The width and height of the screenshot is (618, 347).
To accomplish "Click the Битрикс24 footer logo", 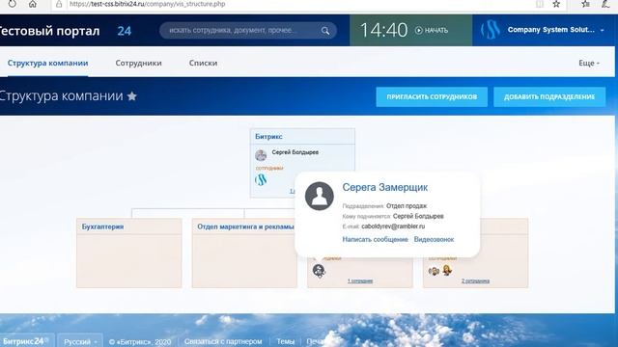I will coord(25,341).
